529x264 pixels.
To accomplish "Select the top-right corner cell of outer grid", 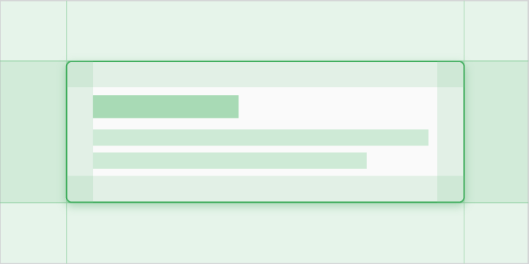I will pyautogui.click(x=496, y=31).
